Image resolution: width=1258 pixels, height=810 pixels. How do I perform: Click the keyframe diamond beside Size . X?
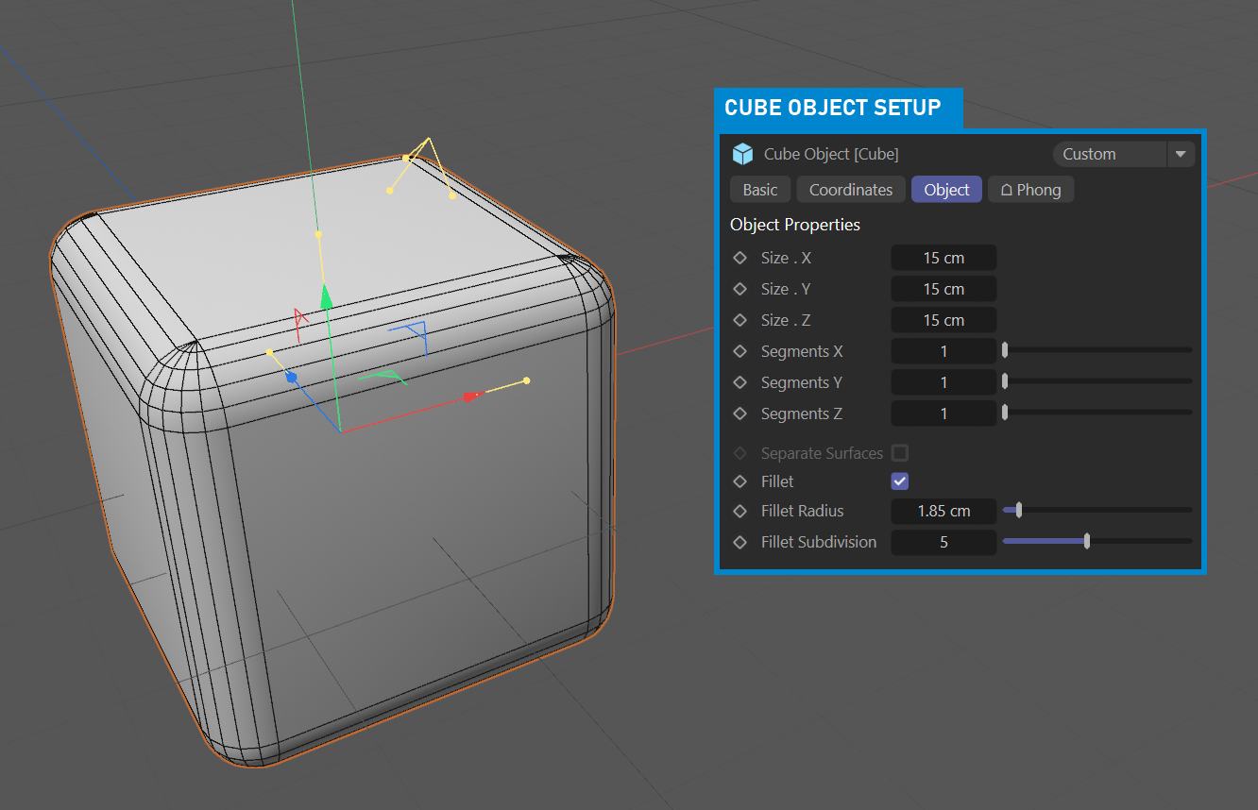click(740, 258)
